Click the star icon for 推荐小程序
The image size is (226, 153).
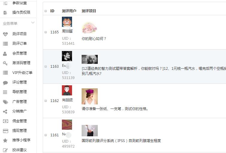[5, 140]
